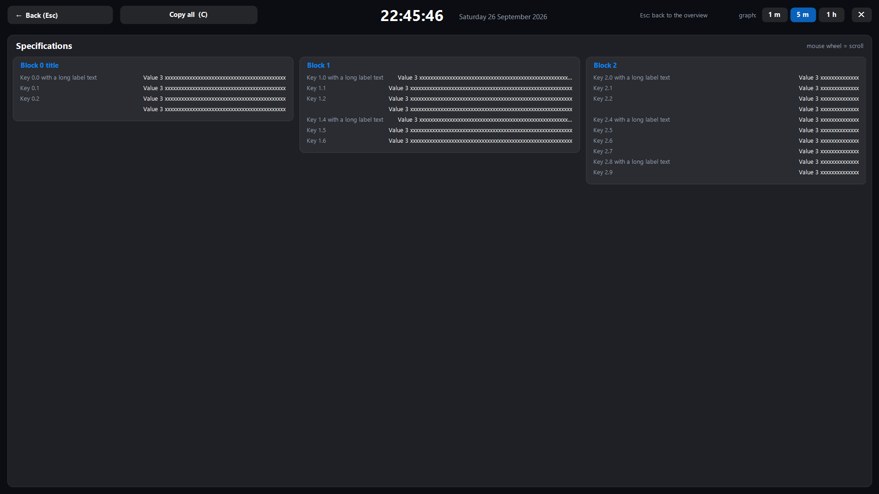Select the Key 2.9 label
Viewport: 879px width, 494px height.
[x=603, y=172]
